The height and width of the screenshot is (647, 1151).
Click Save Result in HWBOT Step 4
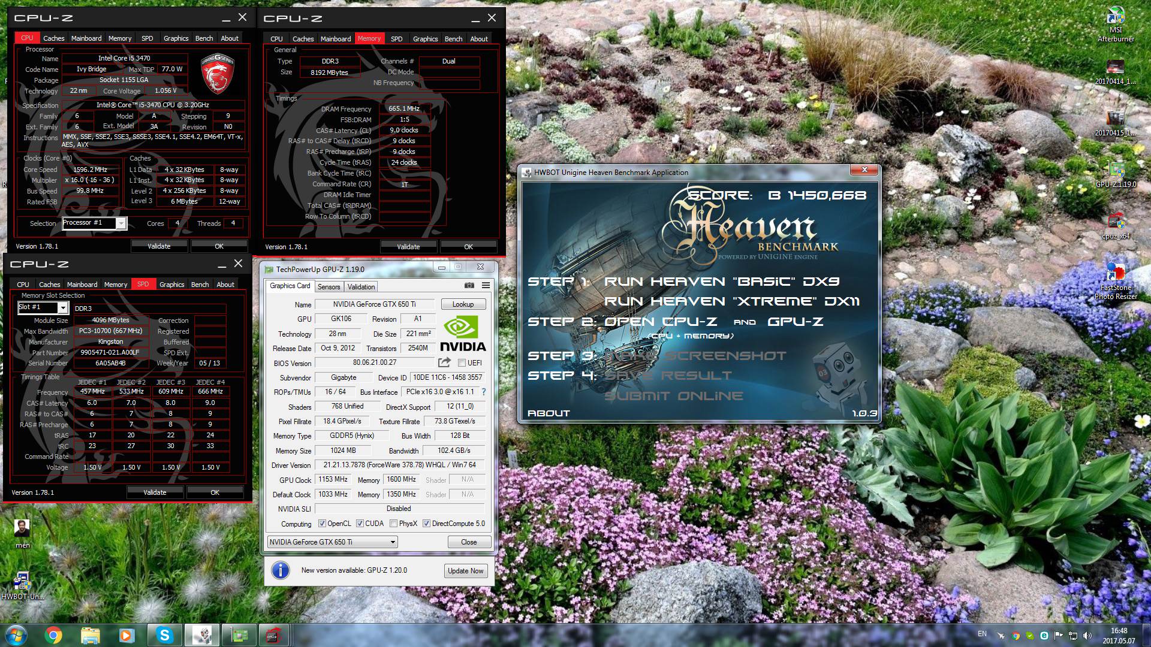[668, 376]
